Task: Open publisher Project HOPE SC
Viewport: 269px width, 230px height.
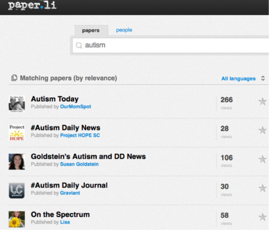Action: pyautogui.click(x=80, y=135)
